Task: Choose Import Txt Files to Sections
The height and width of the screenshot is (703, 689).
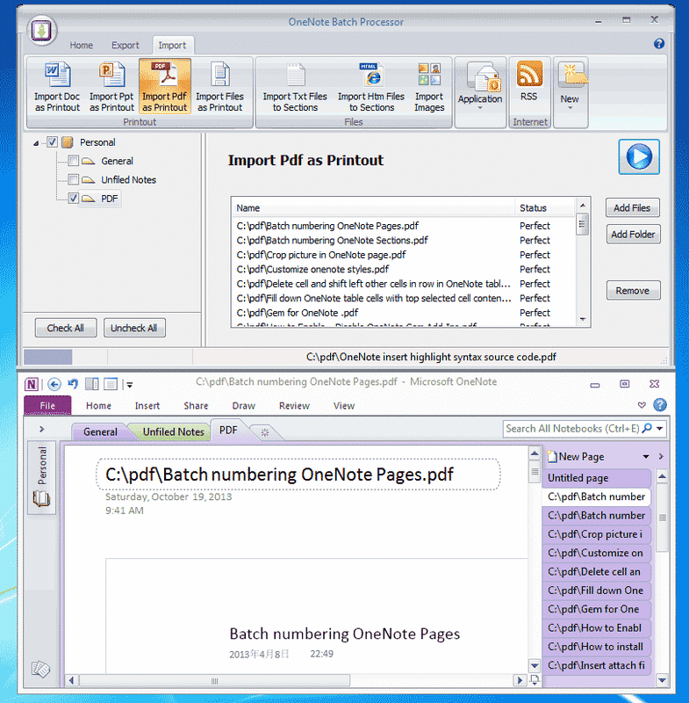Action: (295, 87)
